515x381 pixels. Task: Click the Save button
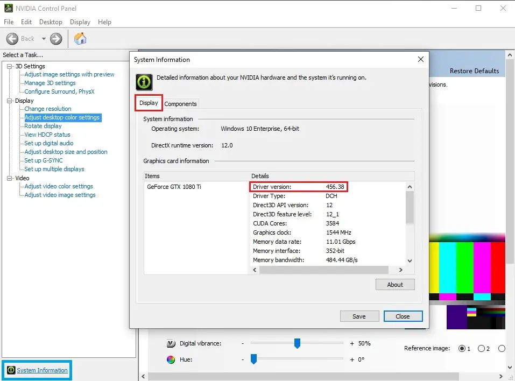359,316
